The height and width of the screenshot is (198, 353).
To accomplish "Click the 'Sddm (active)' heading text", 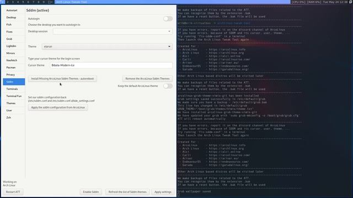I will point(38,10).
